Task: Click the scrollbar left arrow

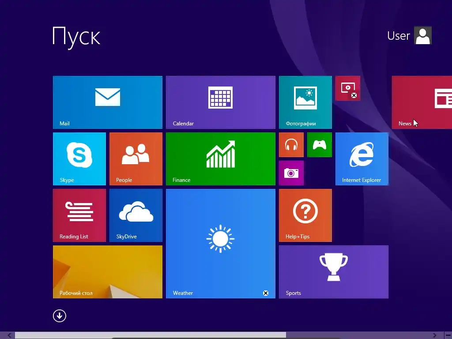Action: click(x=9, y=335)
